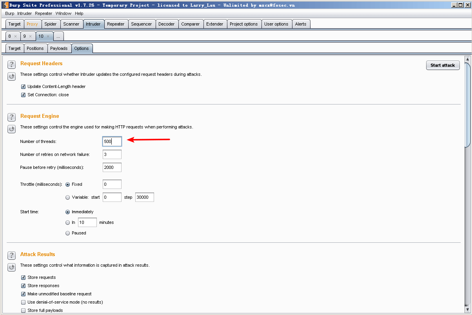
Task: Switch to the Proxy tab
Action: click(x=32, y=24)
